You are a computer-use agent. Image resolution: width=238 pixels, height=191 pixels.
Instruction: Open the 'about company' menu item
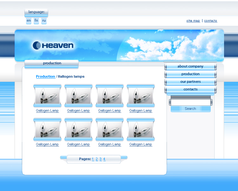[190, 67]
